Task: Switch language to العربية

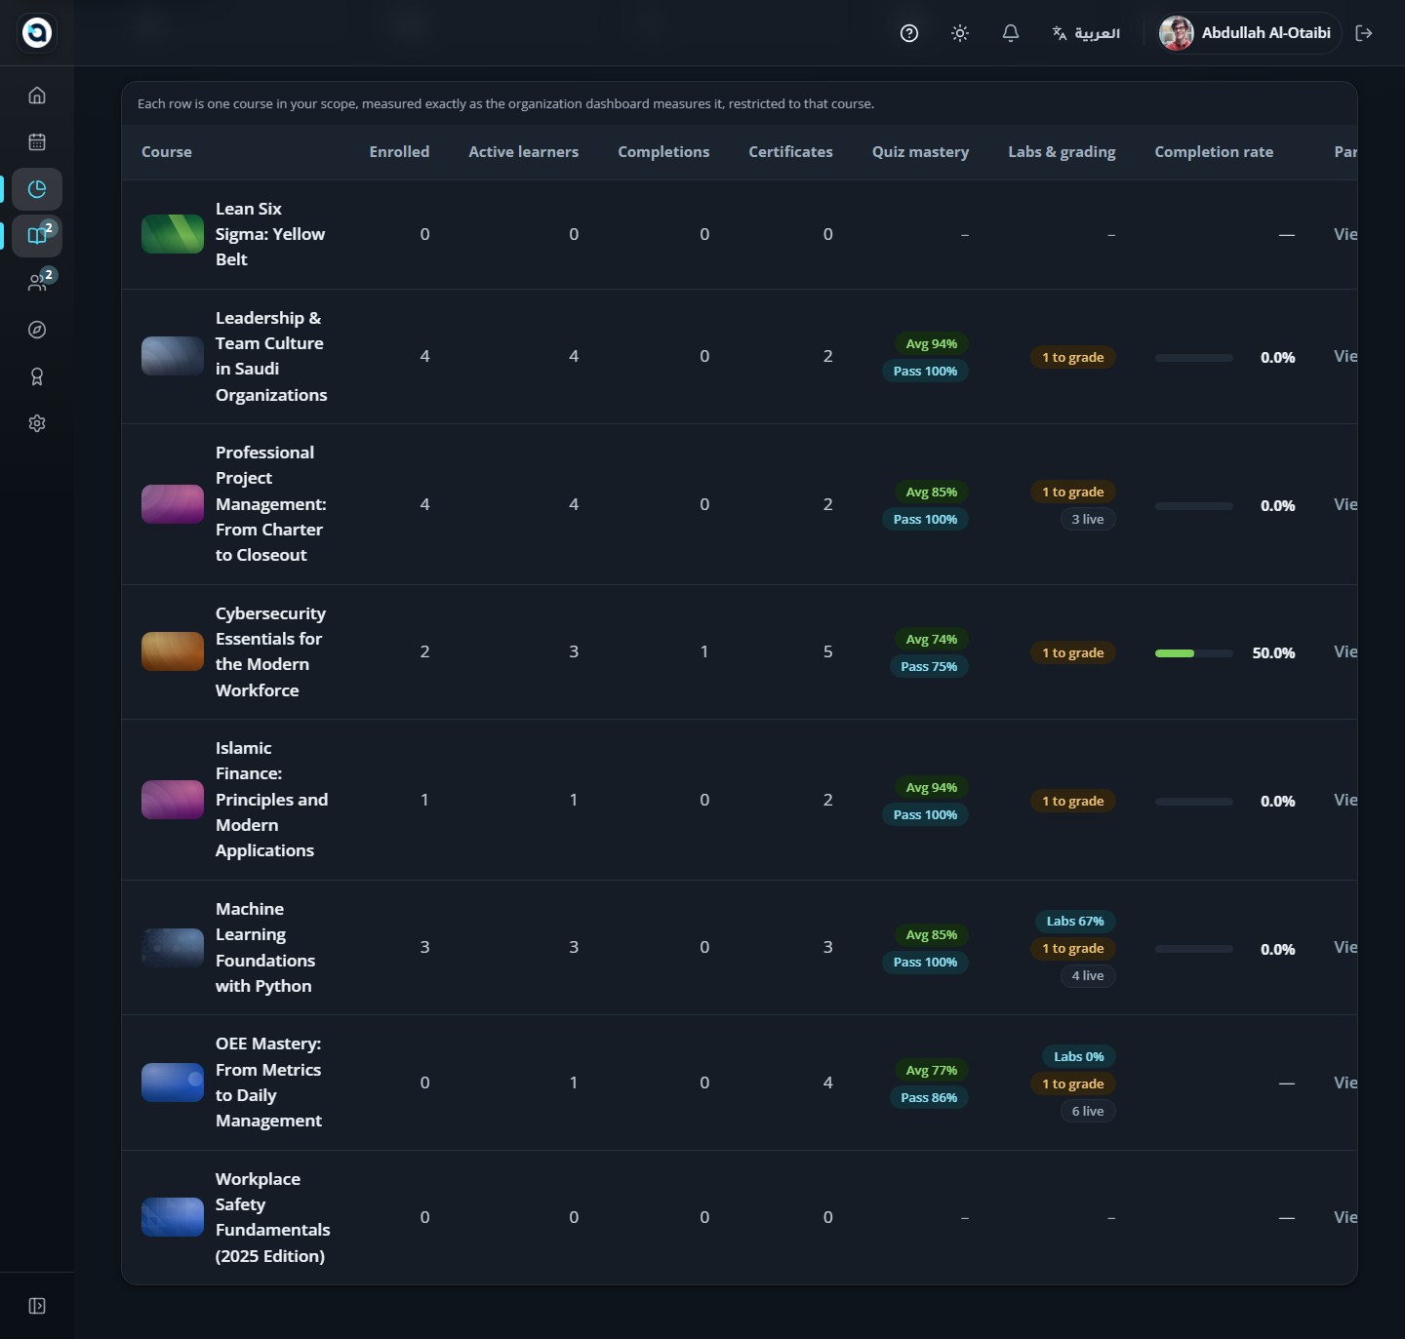Action: pyautogui.click(x=1086, y=33)
